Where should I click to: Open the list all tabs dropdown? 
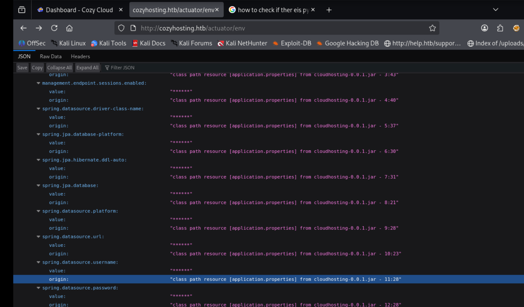[496, 10]
